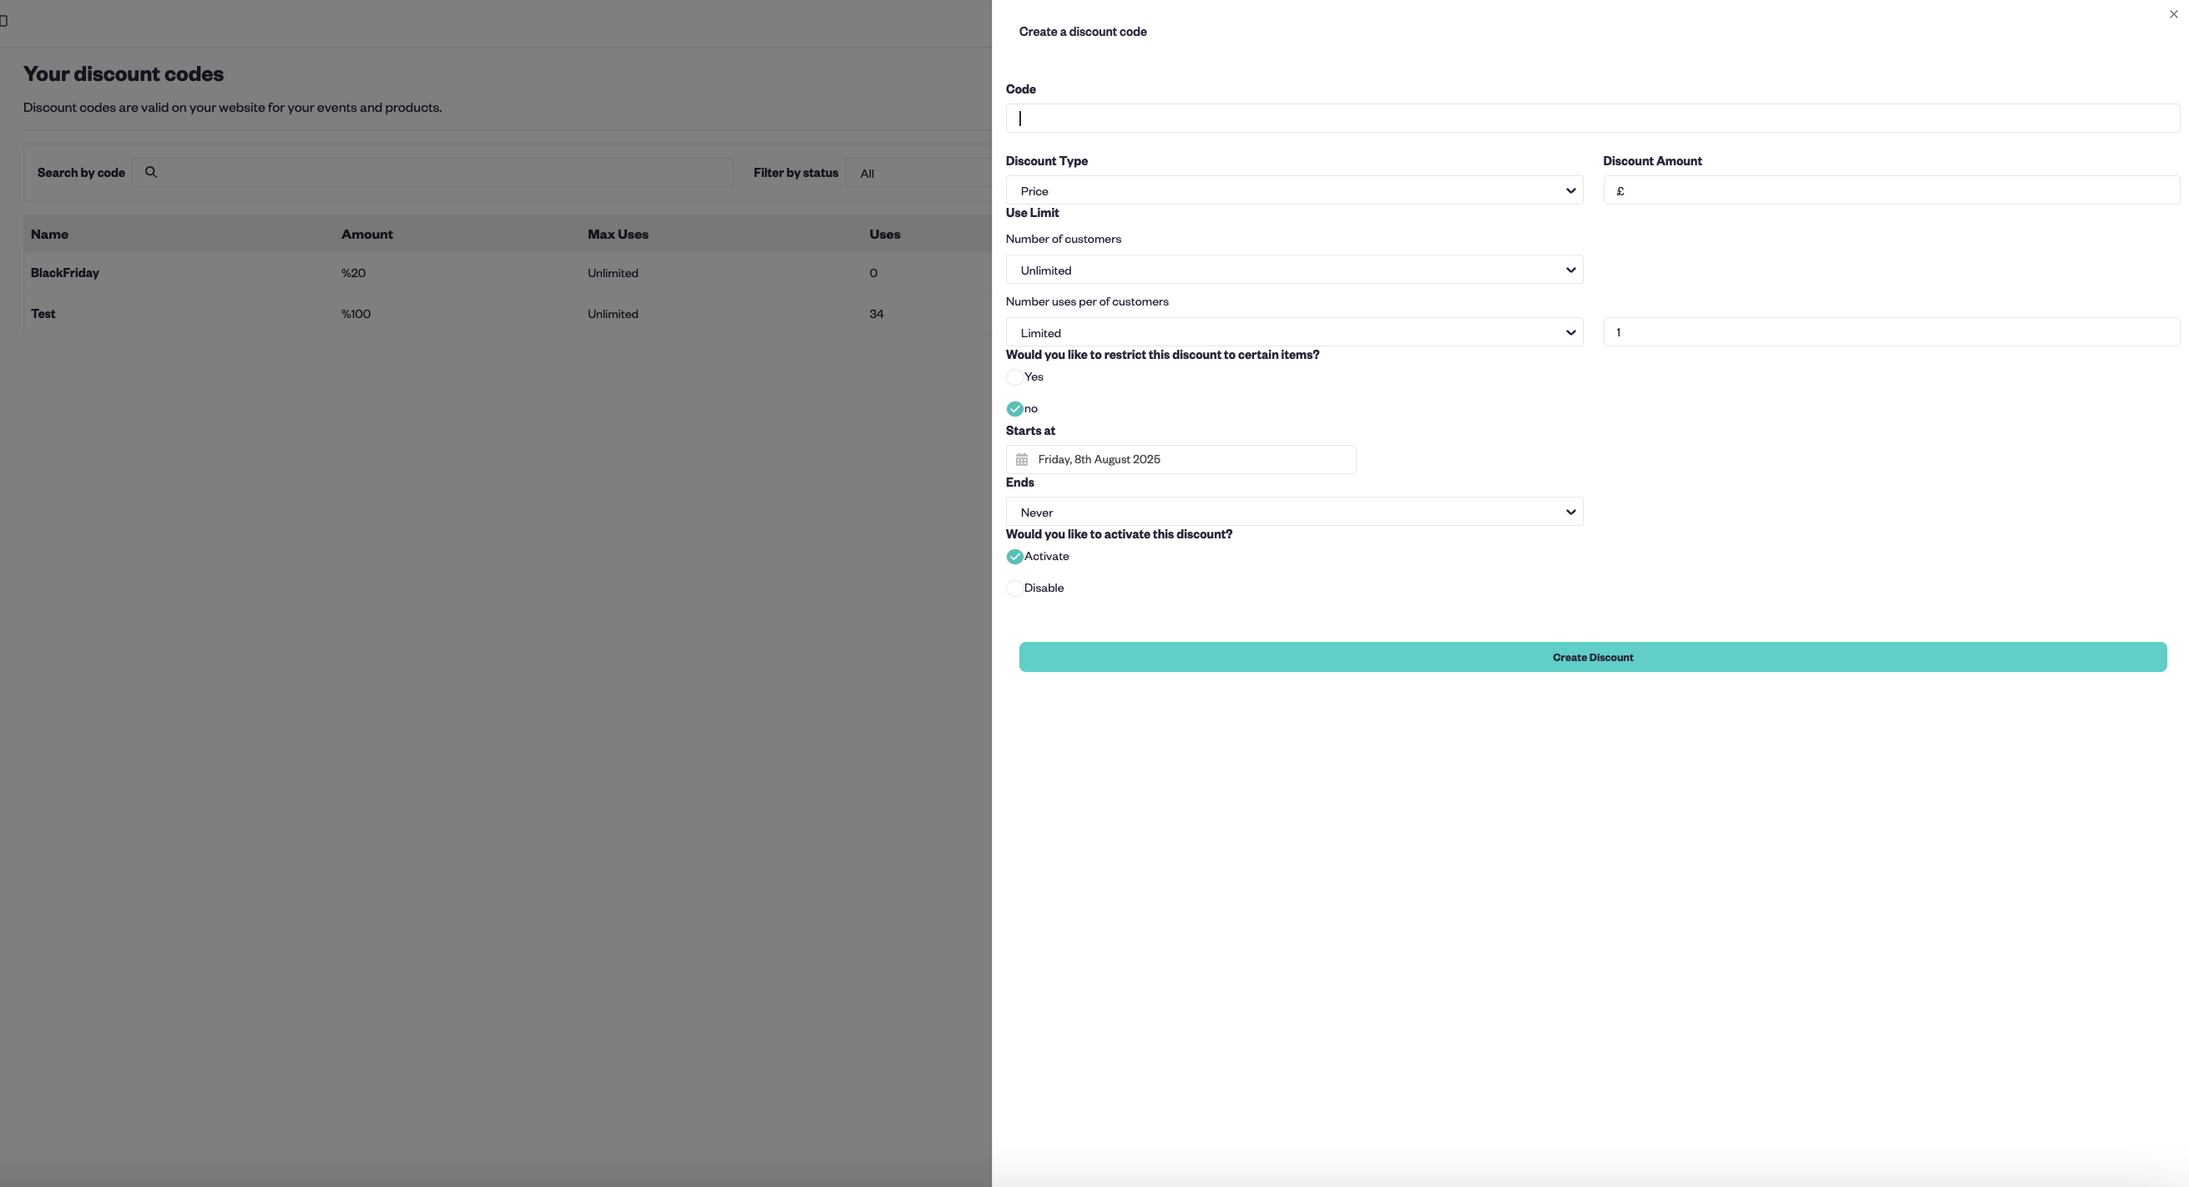Viewport: 2189px width, 1187px height.
Task: Click the Search by code input
Action: coord(442,173)
